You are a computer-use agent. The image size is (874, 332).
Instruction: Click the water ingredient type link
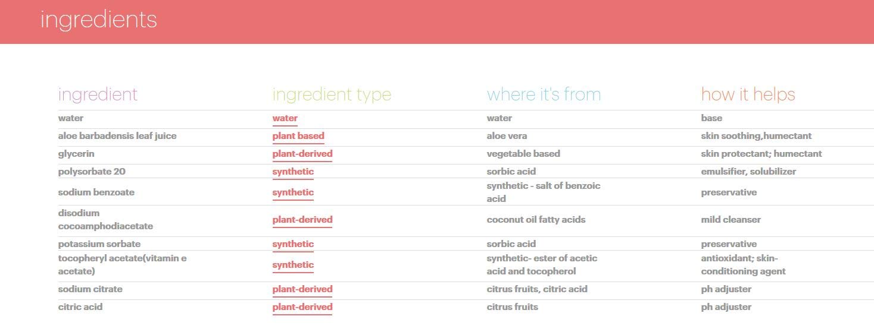point(285,118)
